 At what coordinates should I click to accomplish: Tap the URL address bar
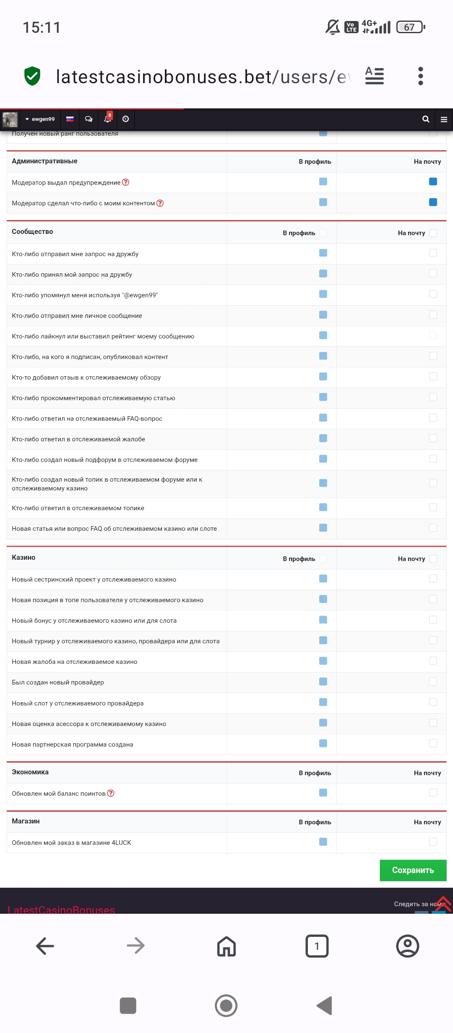(x=201, y=77)
